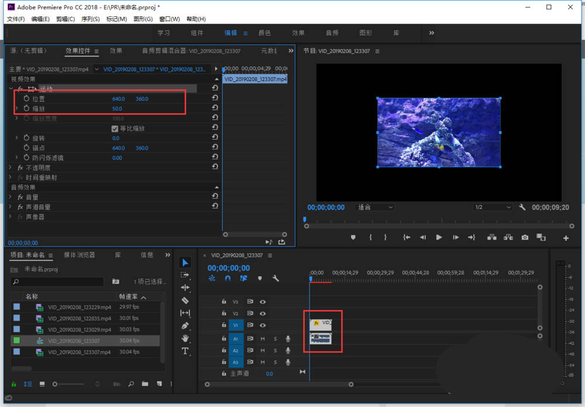Image resolution: width=585 pixels, height=407 pixels.
Task: Export a frame with the camera icon
Action: coord(525,237)
